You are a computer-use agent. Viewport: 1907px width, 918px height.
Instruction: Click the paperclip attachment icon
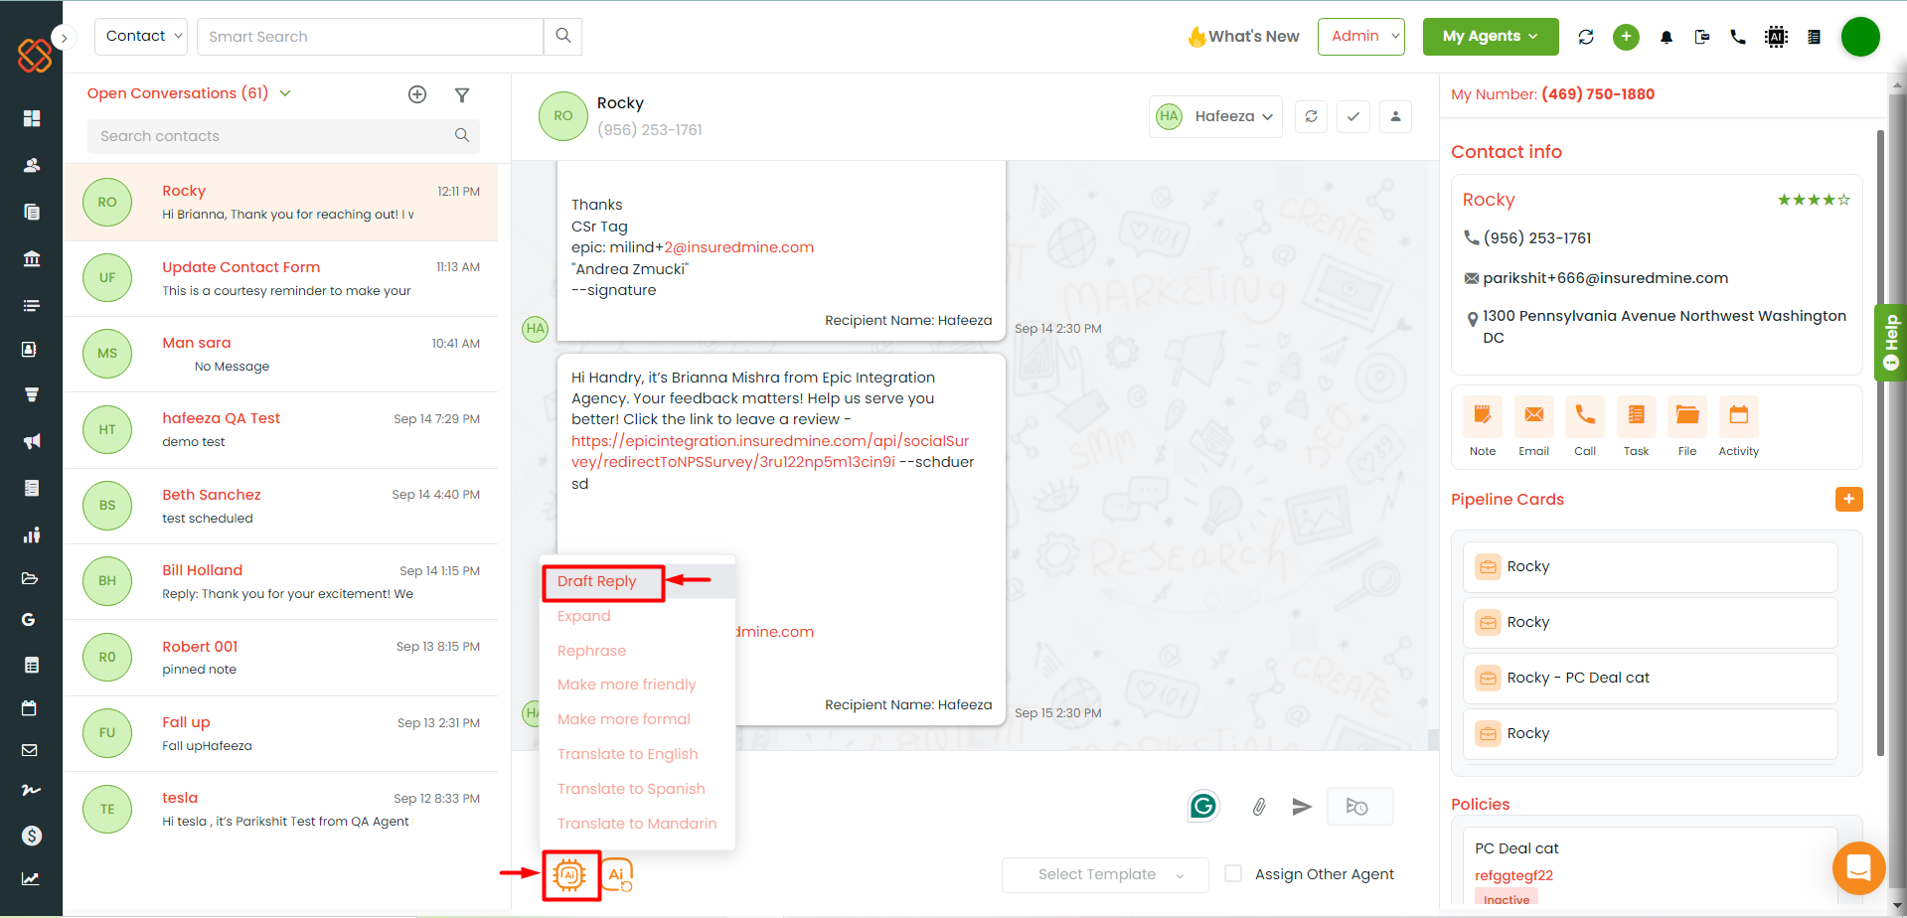point(1258,807)
